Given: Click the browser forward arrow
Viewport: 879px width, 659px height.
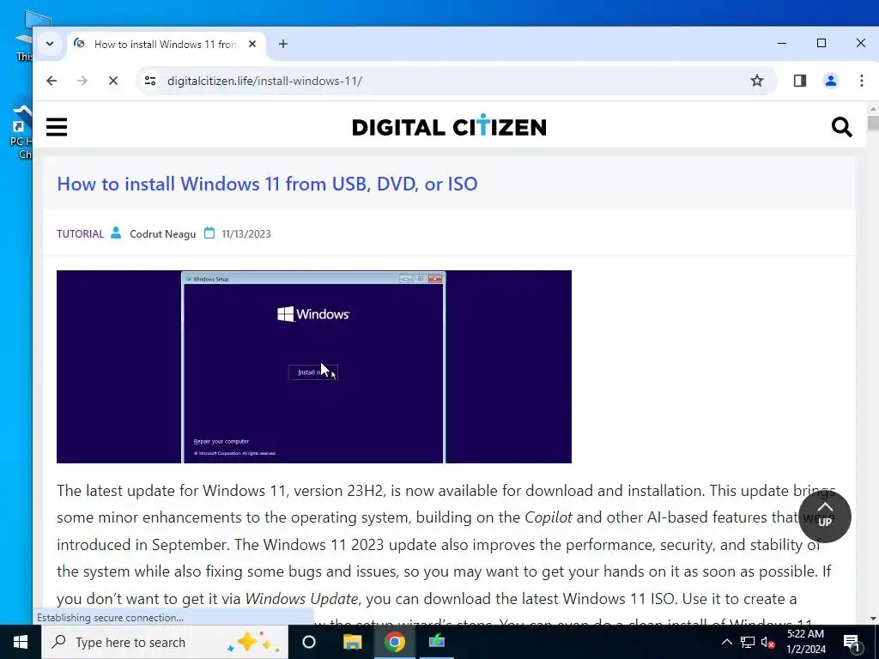Looking at the screenshot, I should click(82, 81).
